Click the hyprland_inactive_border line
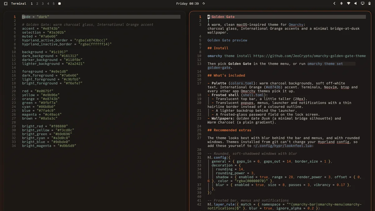375x211 pixels. (x=67, y=44)
